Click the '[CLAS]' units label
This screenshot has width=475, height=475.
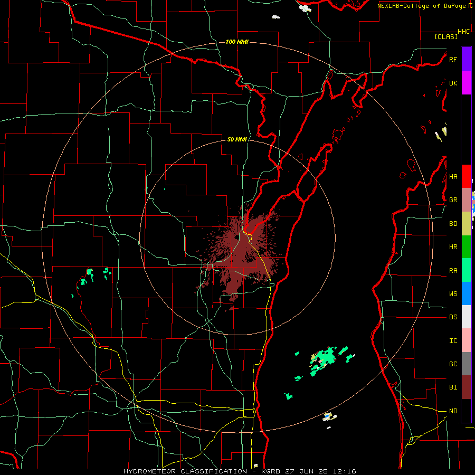pyautogui.click(x=446, y=37)
